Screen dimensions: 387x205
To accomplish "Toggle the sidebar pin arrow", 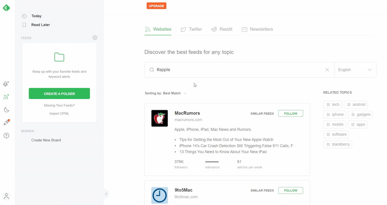I will pos(106,194).
